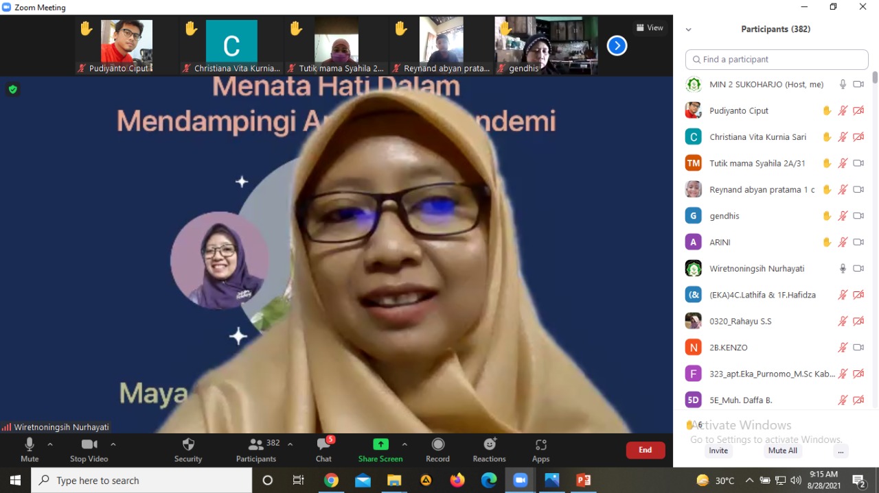Viewport: 879px width, 493px height.
Task: Click the mic icon of Wiretnoningsih Nurhayati
Action: (843, 268)
